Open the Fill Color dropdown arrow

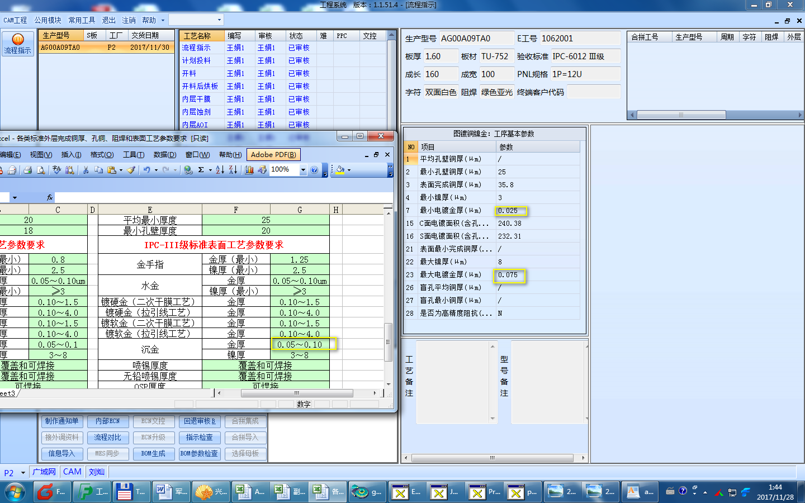[x=349, y=170]
